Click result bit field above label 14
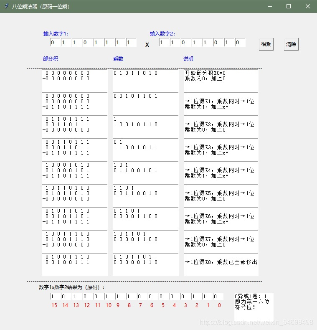The height and width of the screenshot is (330, 317). (66, 297)
